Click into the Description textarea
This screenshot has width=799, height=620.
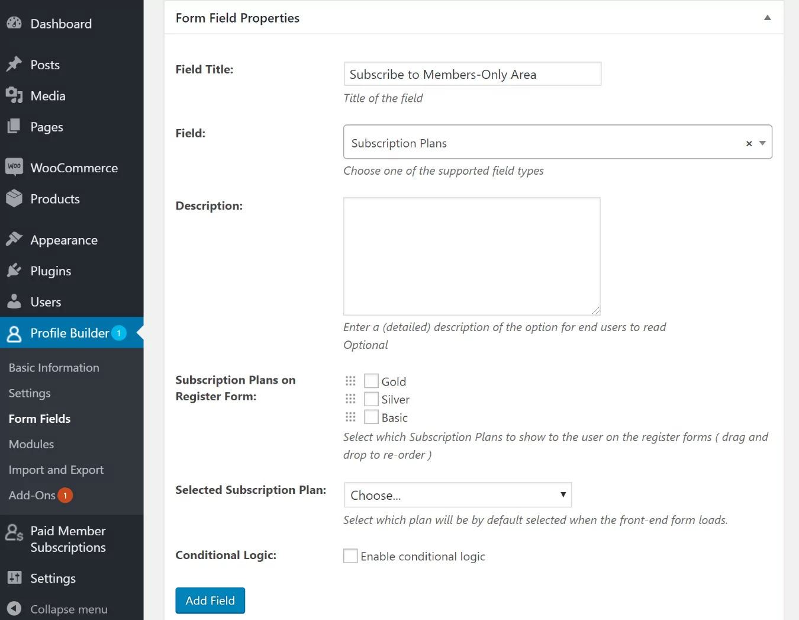(x=472, y=256)
